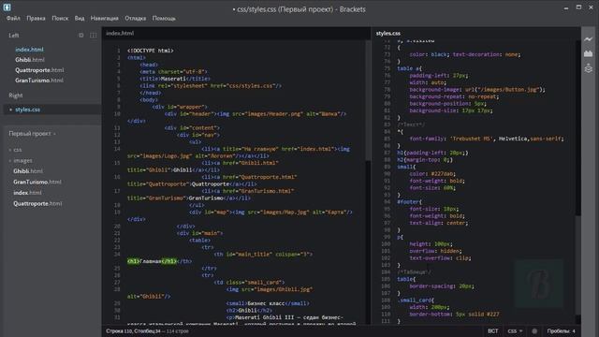Click line number 24 in index.html gutter
Screen dimensions: 599x337
[117, 254]
